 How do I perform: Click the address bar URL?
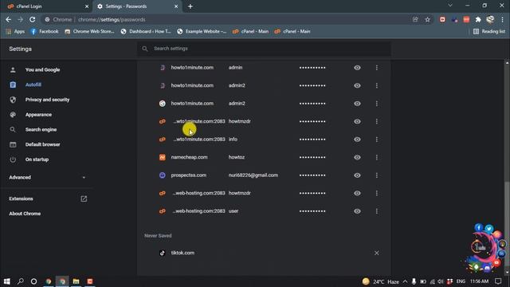(112, 19)
